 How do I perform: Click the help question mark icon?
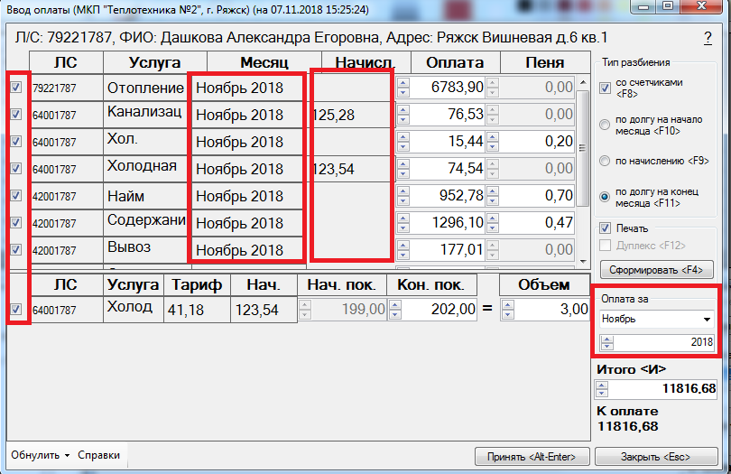coord(708,38)
